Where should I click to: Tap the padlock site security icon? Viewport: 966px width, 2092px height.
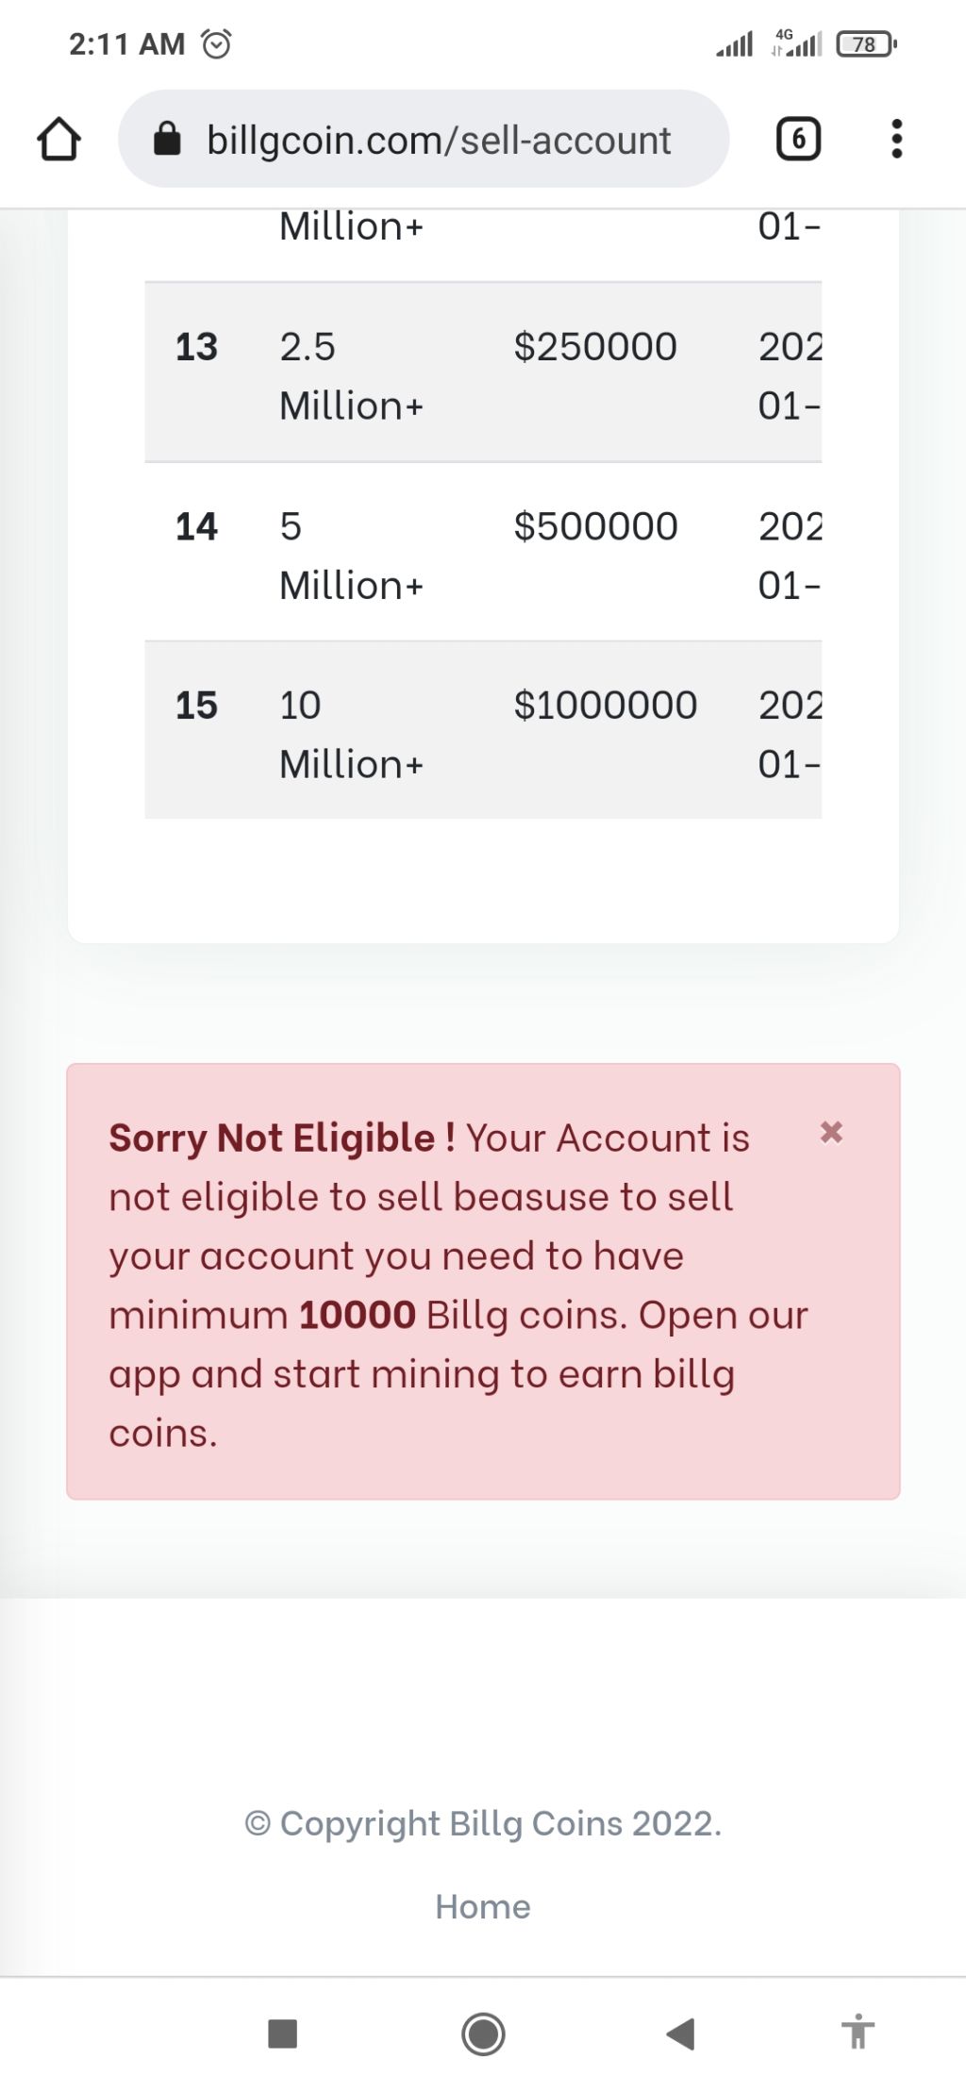pyautogui.click(x=167, y=139)
